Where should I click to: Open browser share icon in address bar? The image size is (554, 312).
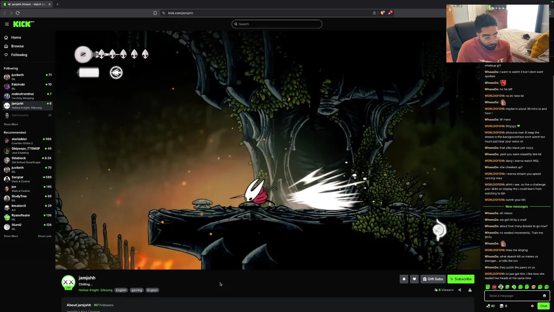(x=374, y=13)
